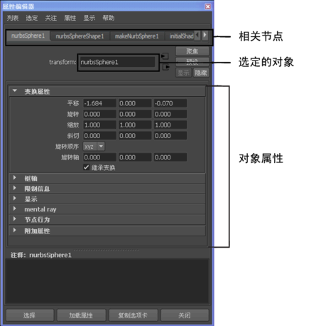Switch to the makeNurbSphere1 tab
This screenshot has width=321, height=326.
[x=136, y=36]
